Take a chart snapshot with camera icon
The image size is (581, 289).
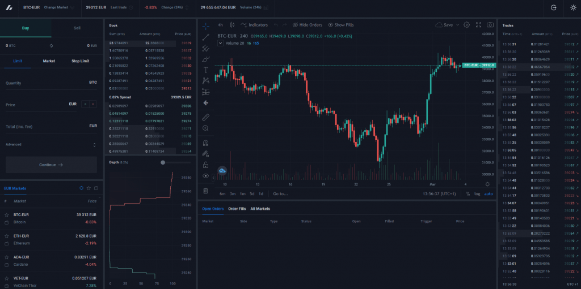point(490,25)
